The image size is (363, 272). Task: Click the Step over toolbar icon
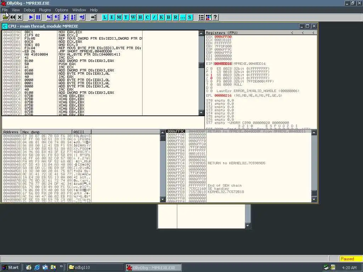coord(57,17)
